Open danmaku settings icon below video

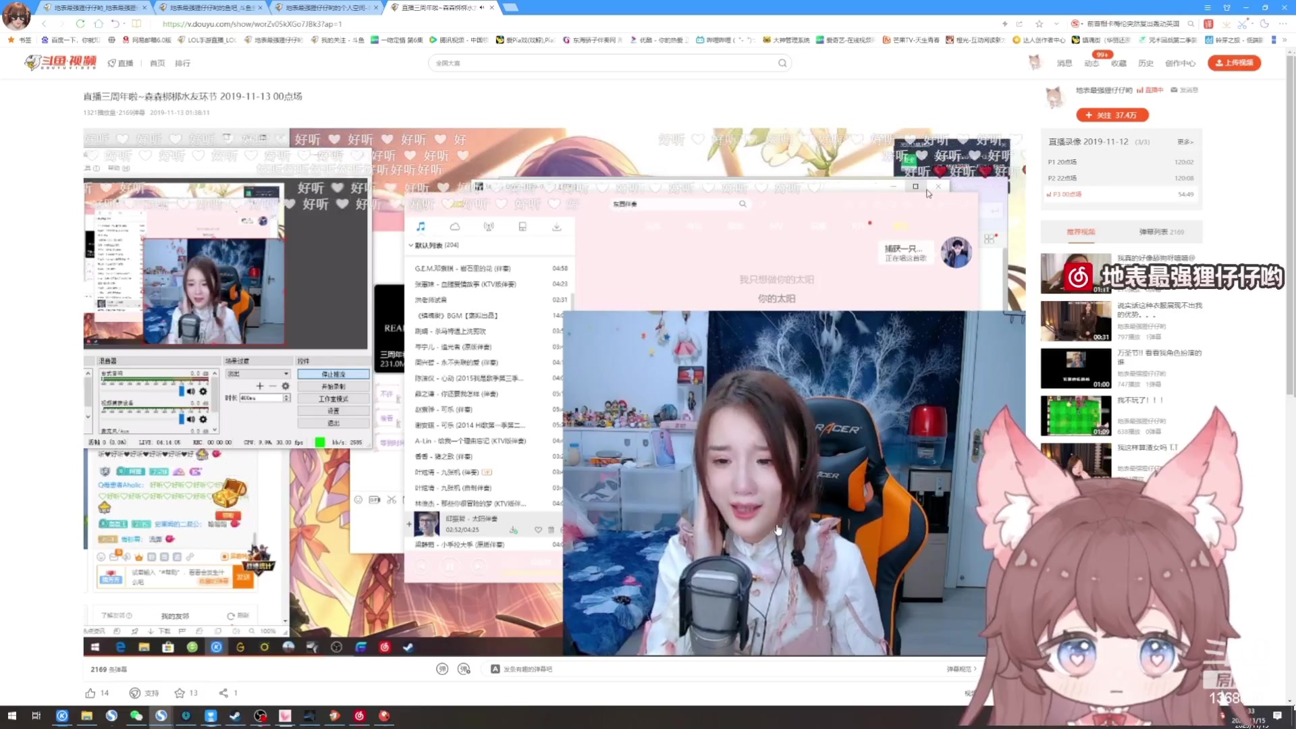tap(464, 669)
